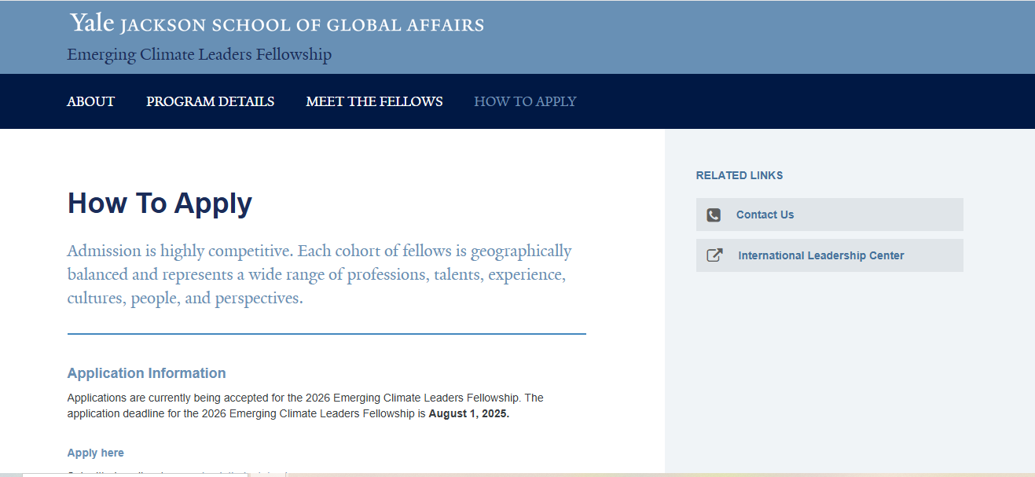Click the How To Apply page heading
1035x477 pixels.
pos(160,203)
